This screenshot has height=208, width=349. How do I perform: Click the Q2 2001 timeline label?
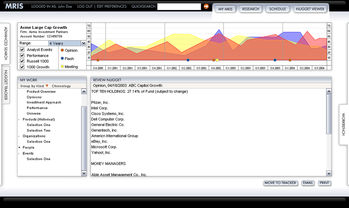point(127,68)
